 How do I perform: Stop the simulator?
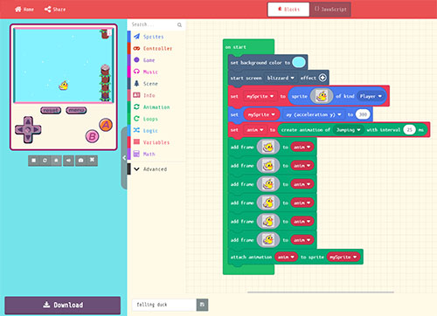coord(34,161)
